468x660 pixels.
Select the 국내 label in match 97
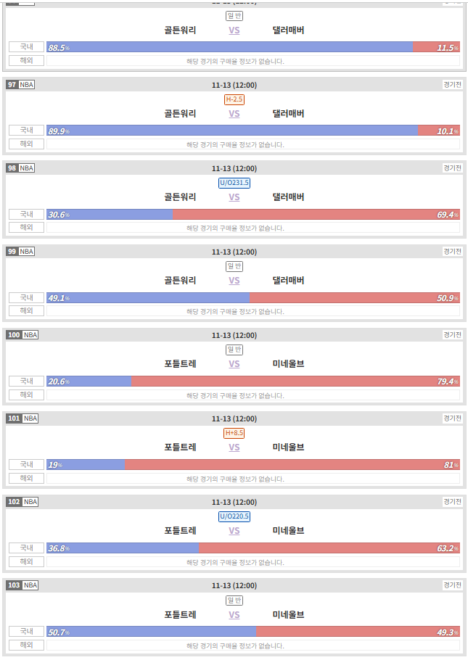tap(27, 131)
